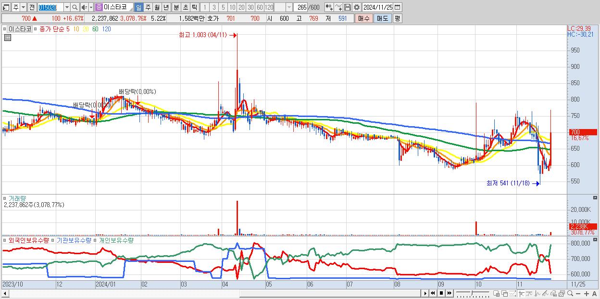Click the 'A' text tool icon at bottom right

pyautogui.click(x=594, y=293)
